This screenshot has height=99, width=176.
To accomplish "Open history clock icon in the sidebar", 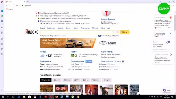I will 2,54.
